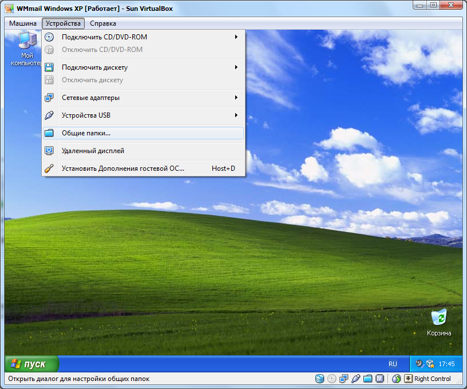Click the guest additions wrench icon
This screenshot has width=467, height=389.
click(49, 169)
